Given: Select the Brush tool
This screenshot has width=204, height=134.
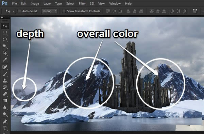Looking at the screenshot, I should click(x=5, y=74).
